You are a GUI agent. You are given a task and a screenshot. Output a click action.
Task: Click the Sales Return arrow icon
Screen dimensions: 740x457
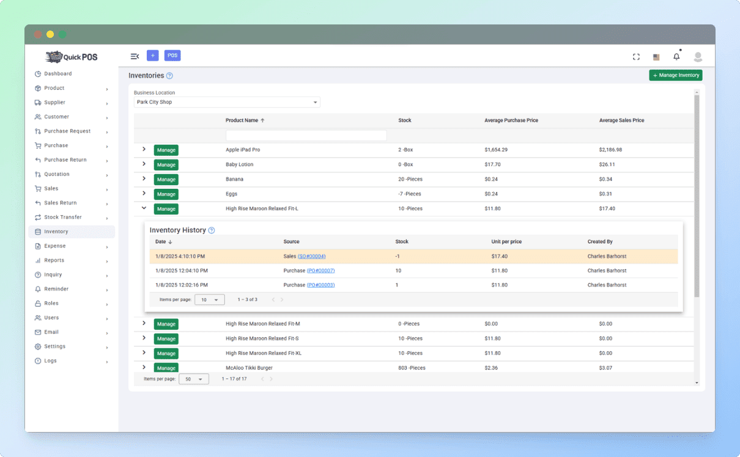click(x=38, y=203)
